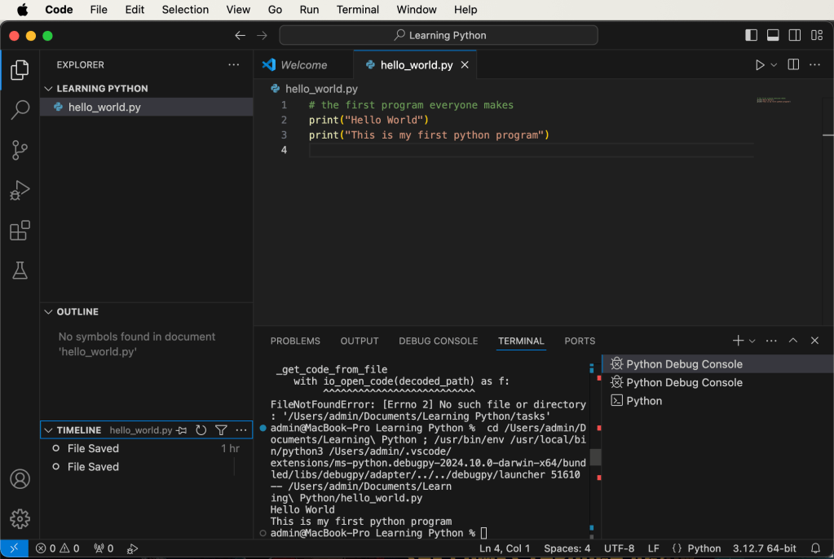Screen dimensions: 834x559
Task: Open the run options dropdown arrow
Action: (x=774, y=65)
